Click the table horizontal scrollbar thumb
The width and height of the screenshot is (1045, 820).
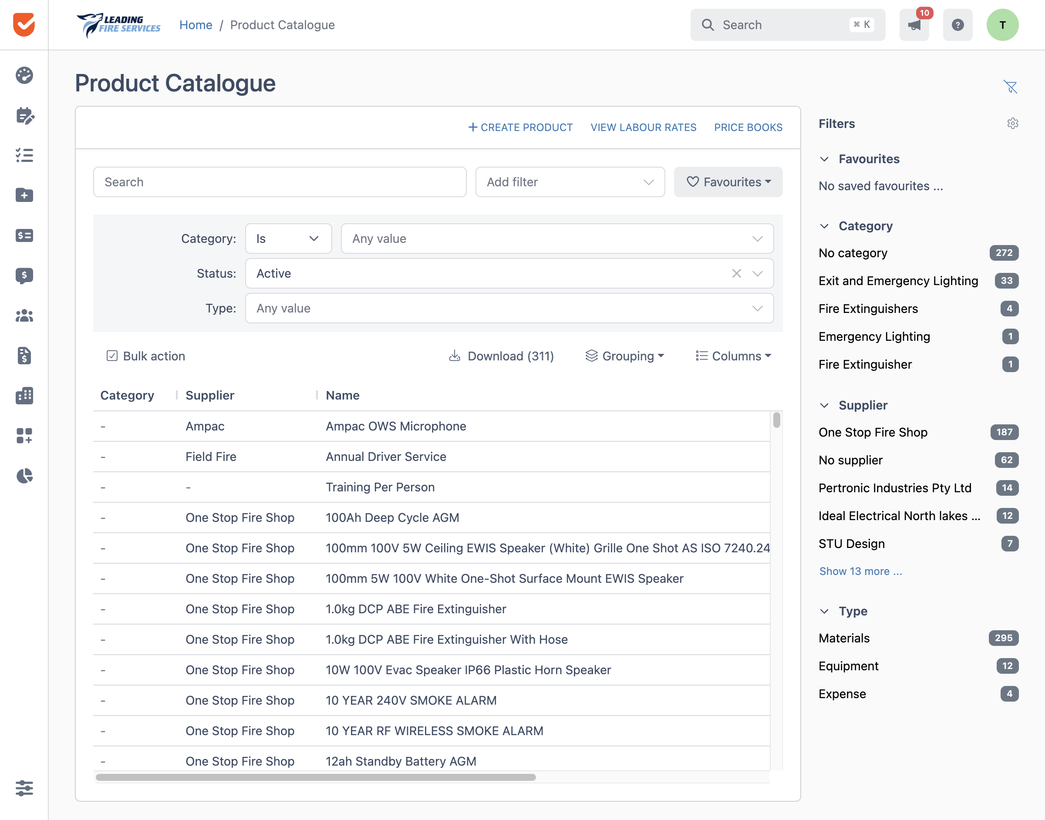(316, 777)
